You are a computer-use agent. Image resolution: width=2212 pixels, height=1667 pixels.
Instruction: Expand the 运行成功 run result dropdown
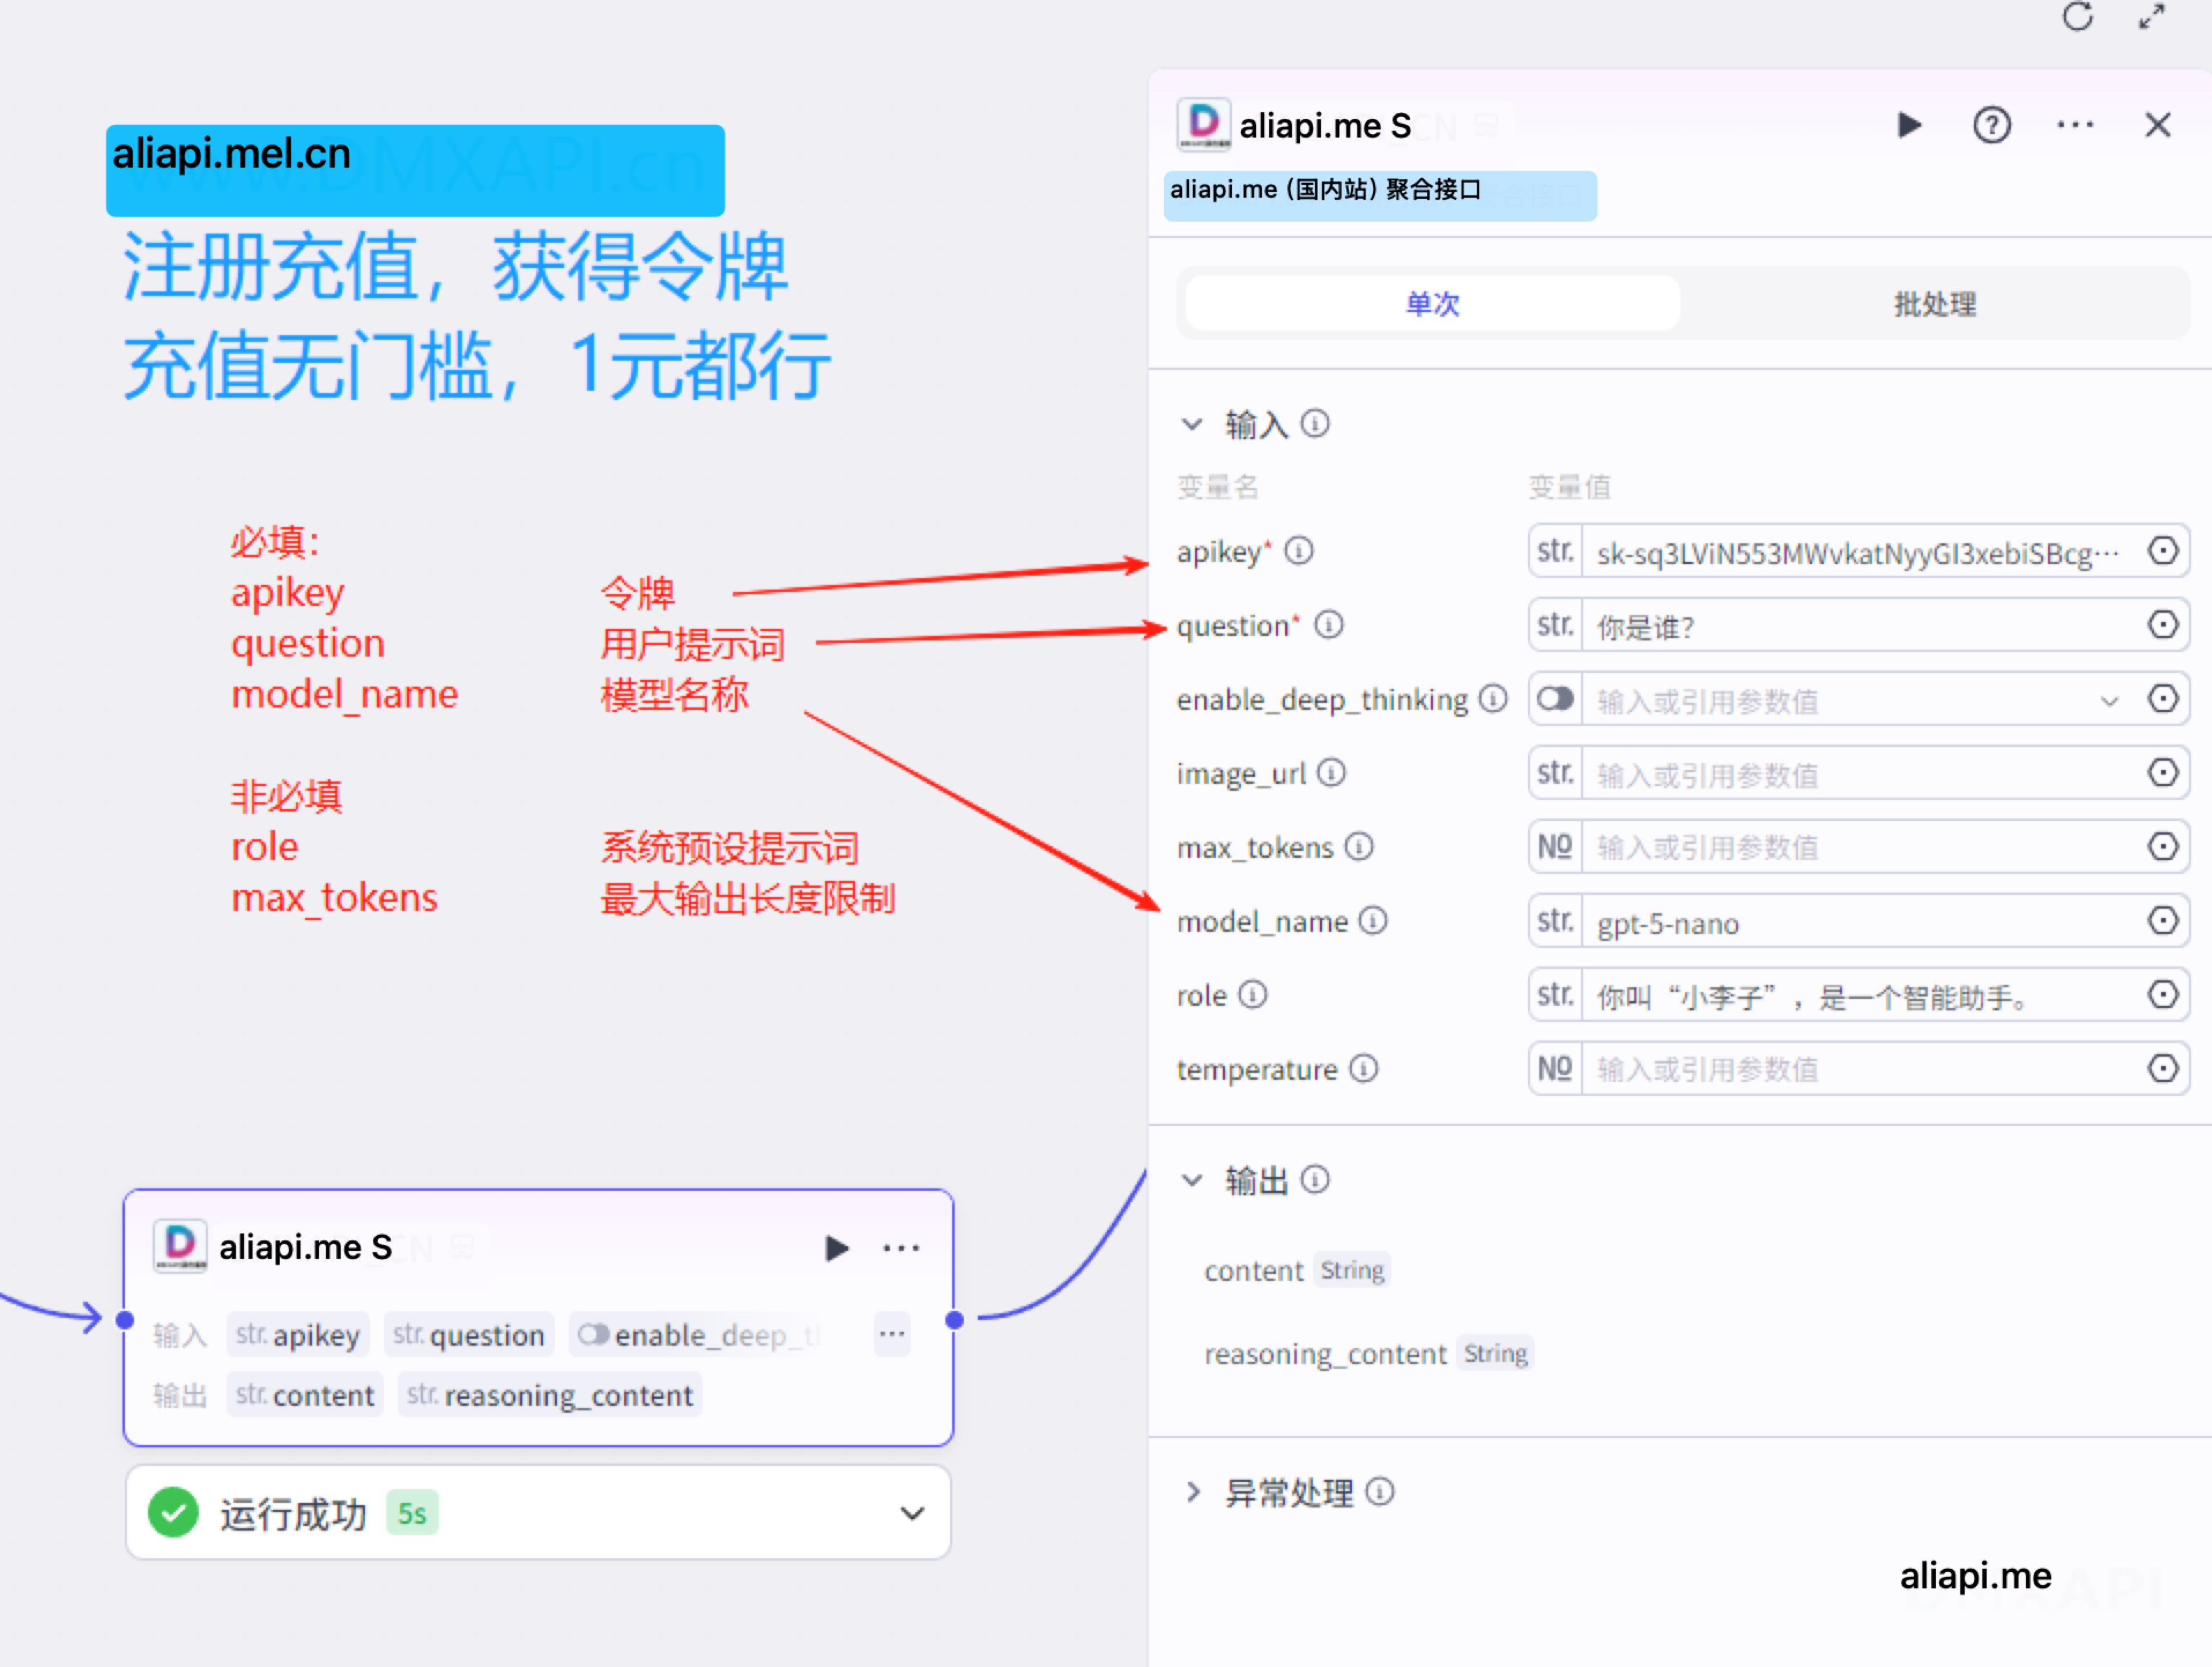tap(911, 1514)
